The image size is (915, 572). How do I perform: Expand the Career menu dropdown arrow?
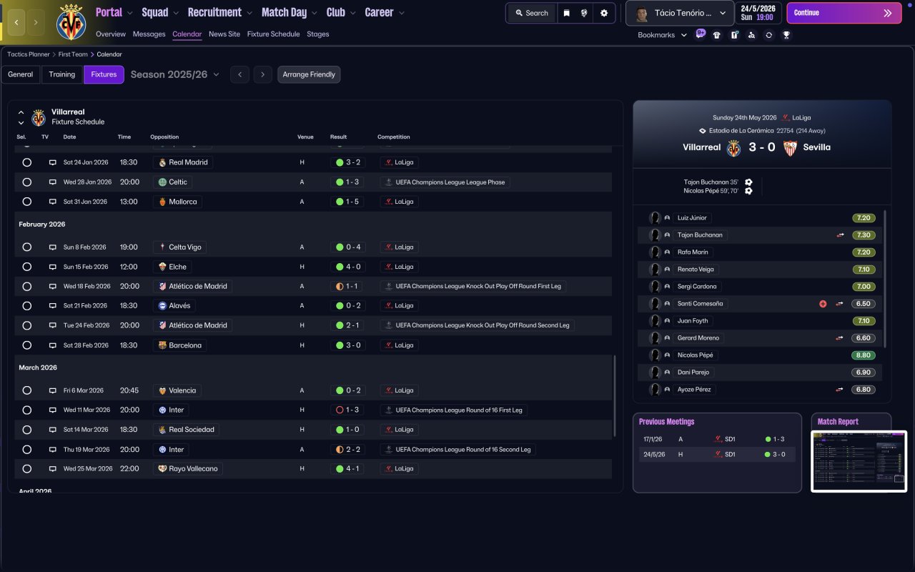pyautogui.click(x=401, y=13)
